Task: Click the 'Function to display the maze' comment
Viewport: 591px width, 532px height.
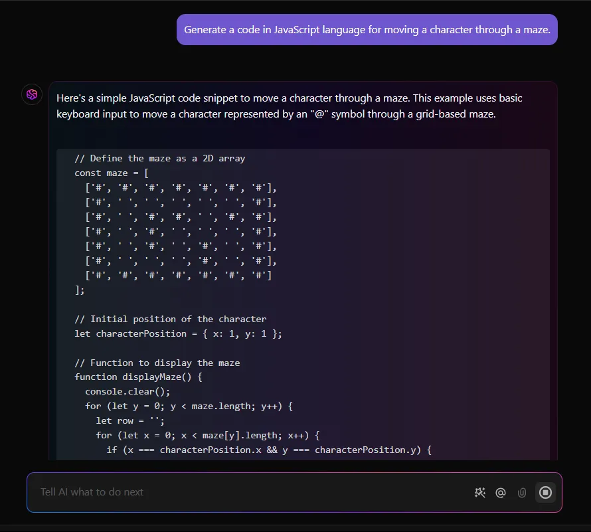Action: pos(157,363)
